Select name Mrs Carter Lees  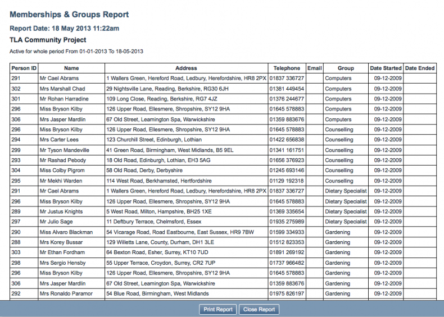pyautogui.click(x=59, y=140)
